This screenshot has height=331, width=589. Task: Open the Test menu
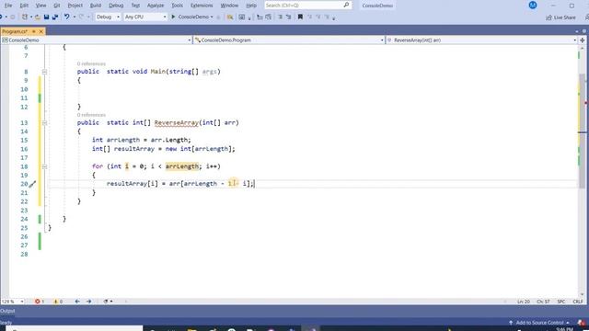tap(135, 6)
